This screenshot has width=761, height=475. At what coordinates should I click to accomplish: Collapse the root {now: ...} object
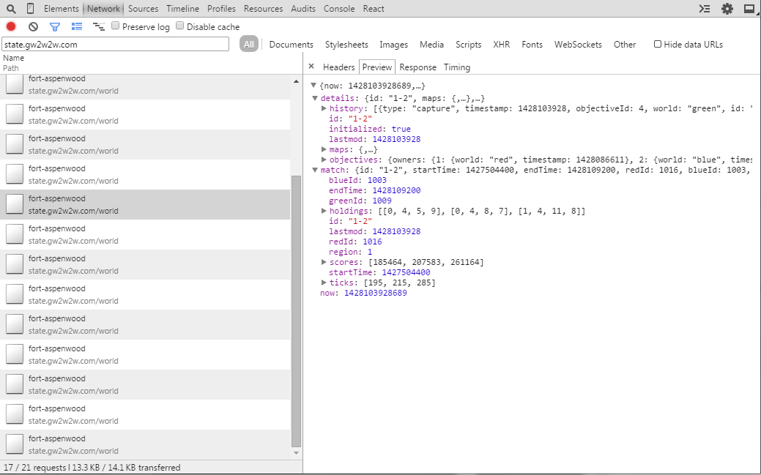point(313,86)
